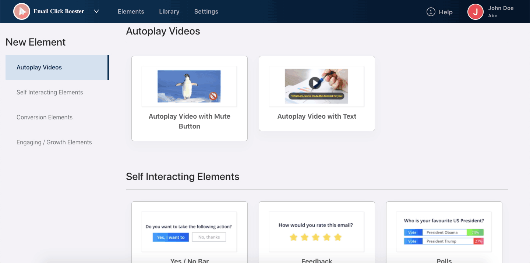530x263 pixels.
Task: Choose Engaging / Growth Elements in the sidebar
Action: pyautogui.click(x=54, y=142)
